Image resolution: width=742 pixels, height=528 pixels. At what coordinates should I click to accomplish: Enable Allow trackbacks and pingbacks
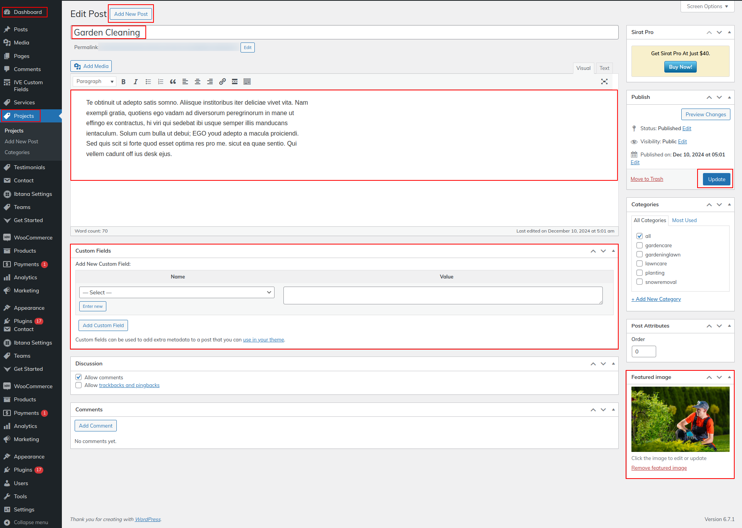coord(78,385)
